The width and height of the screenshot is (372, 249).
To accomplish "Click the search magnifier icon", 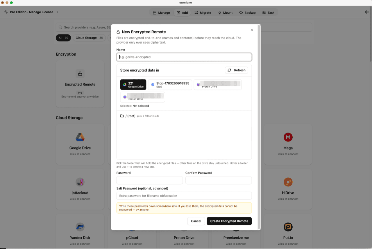I will (60, 27).
